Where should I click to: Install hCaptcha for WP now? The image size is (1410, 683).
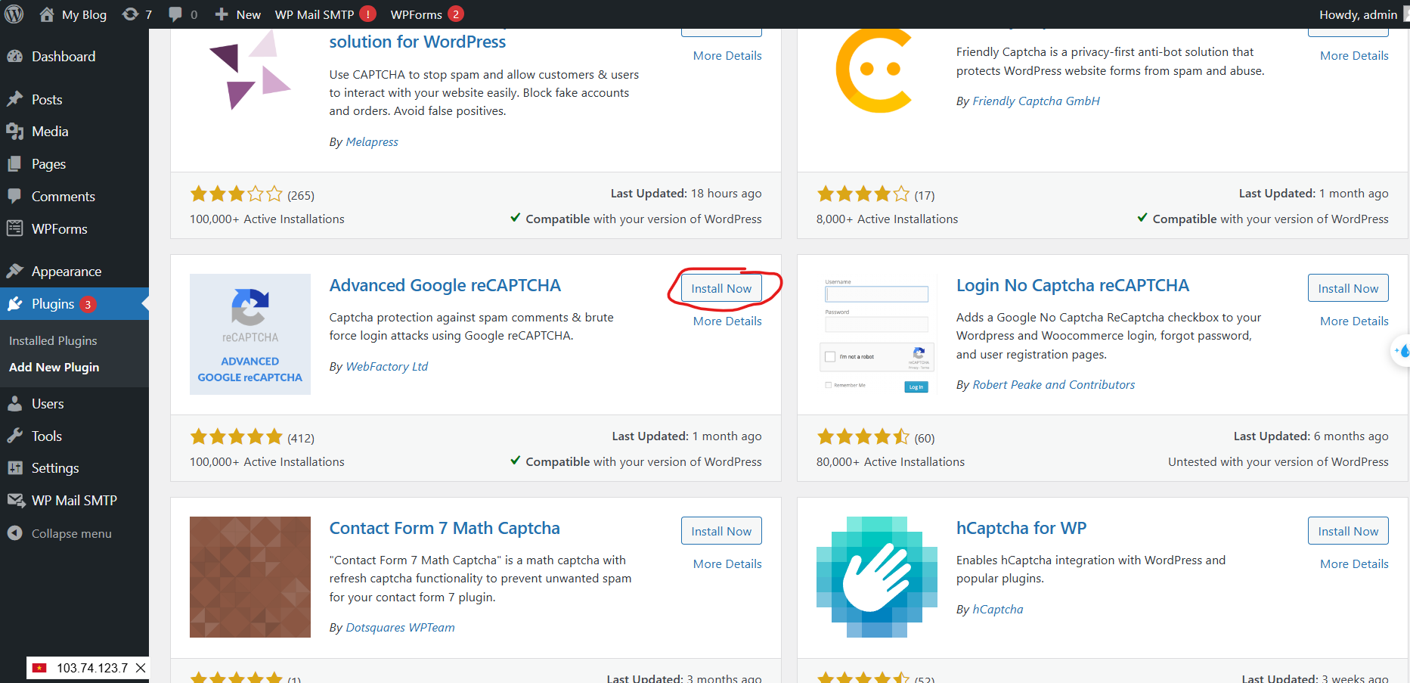[1348, 531]
